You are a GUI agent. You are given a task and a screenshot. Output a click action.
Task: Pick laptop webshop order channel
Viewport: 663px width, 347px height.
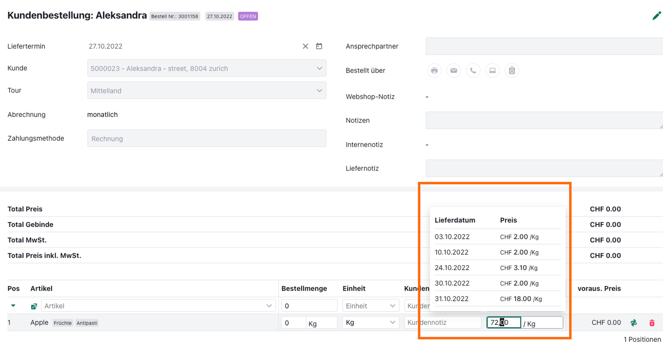[x=492, y=71]
